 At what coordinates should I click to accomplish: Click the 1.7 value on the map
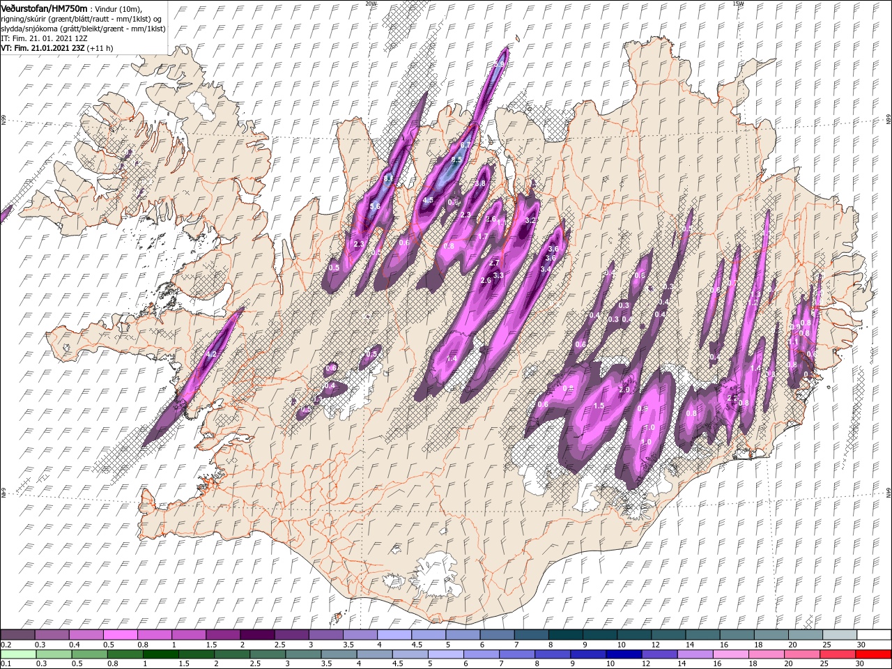[482, 237]
